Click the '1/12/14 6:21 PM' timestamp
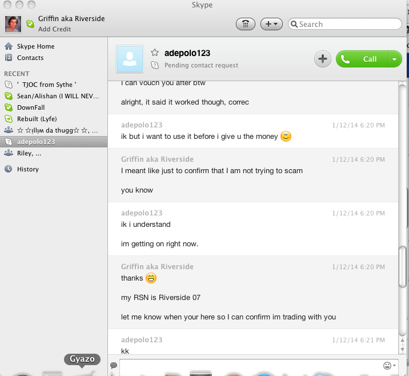Image resolution: width=409 pixels, height=376 pixels. pyautogui.click(x=358, y=340)
